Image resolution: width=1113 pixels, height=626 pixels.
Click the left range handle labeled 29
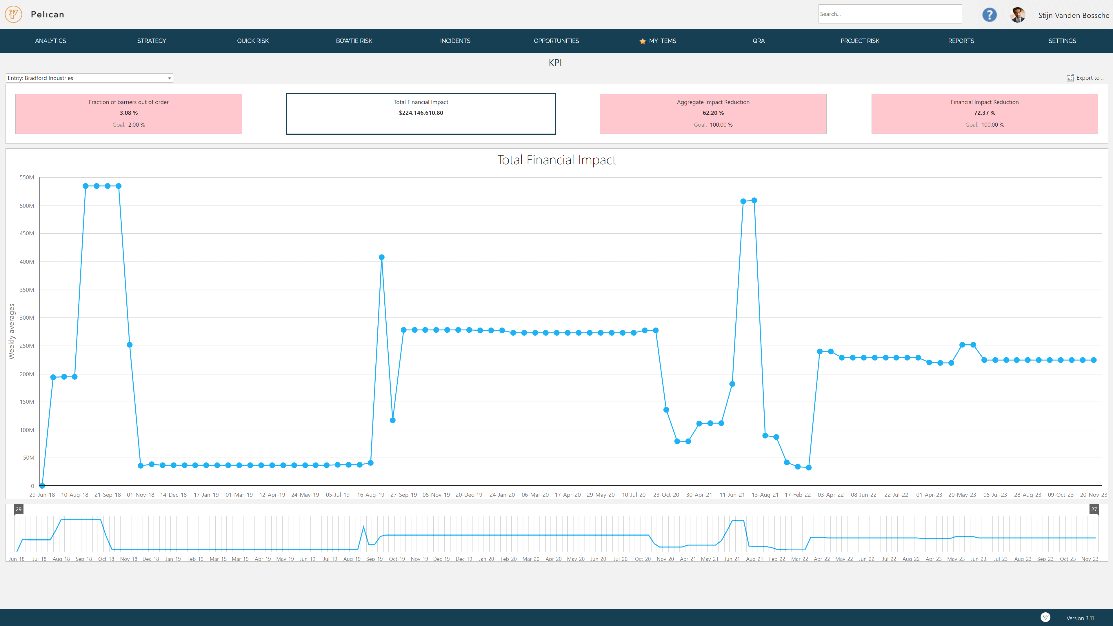click(19, 509)
